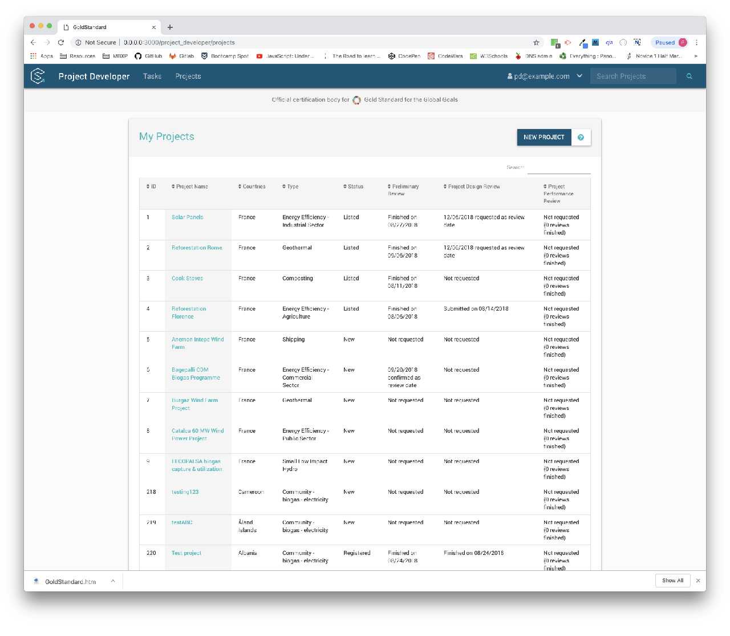Sort by Project Performance Review column

[558, 194]
